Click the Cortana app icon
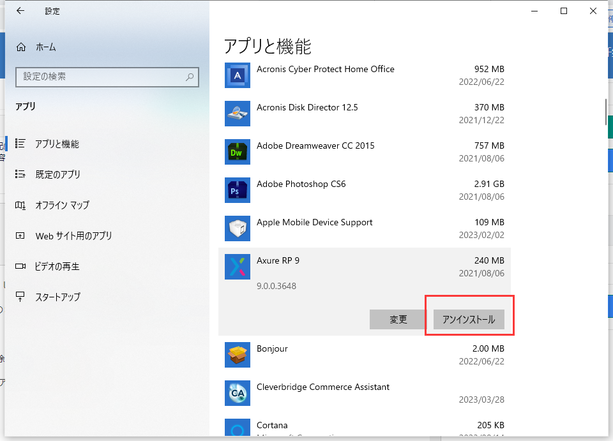Image resolution: width=613 pixels, height=441 pixels. coord(237,429)
